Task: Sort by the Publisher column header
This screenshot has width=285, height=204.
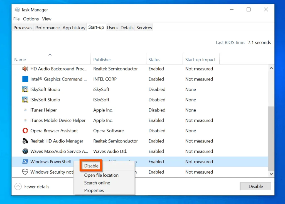Action: (102, 60)
